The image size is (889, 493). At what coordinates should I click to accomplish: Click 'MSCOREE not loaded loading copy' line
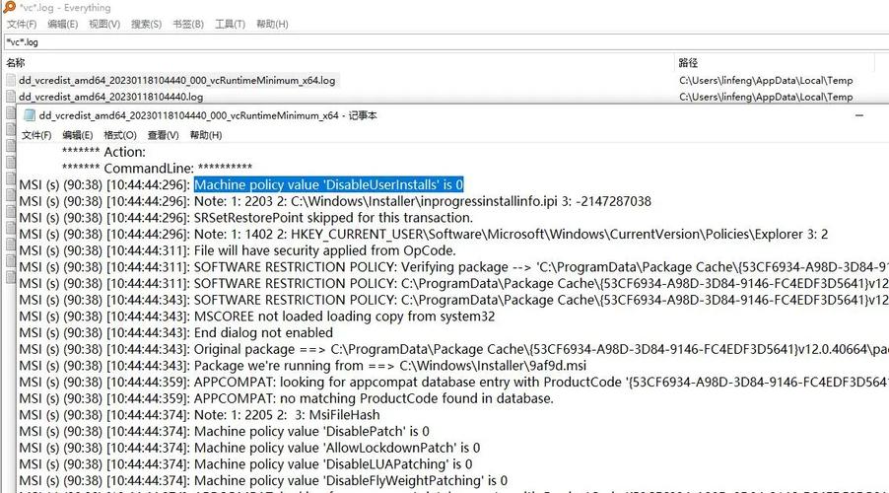point(257,317)
